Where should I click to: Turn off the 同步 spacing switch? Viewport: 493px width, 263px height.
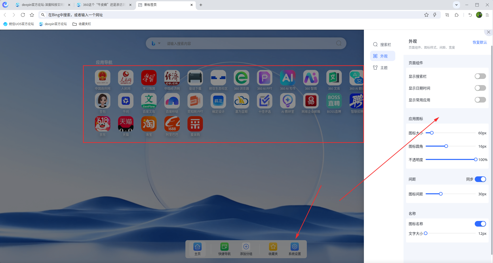tap(480, 179)
